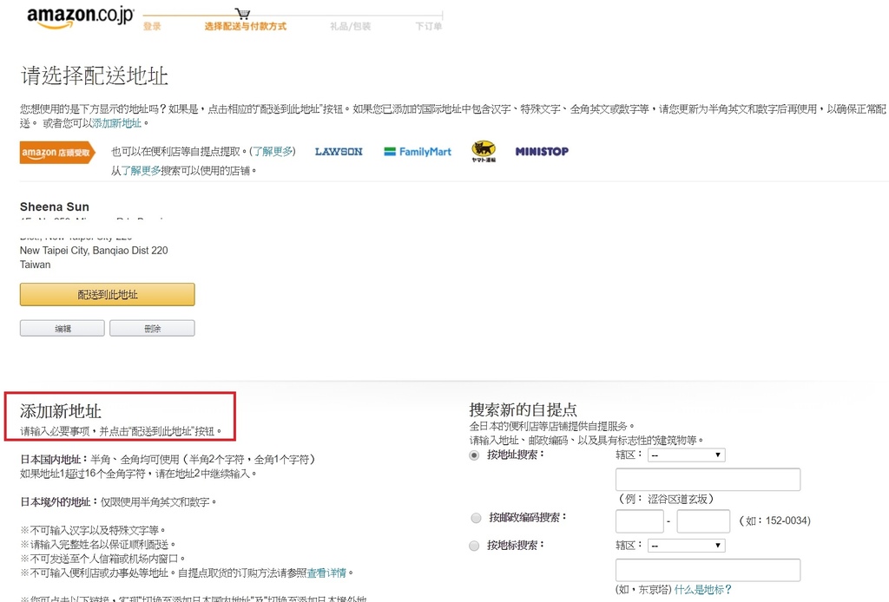The width and height of the screenshot is (889, 602).
Task: Open the 辖区 dropdown for address search
Action: pos(686,455)
